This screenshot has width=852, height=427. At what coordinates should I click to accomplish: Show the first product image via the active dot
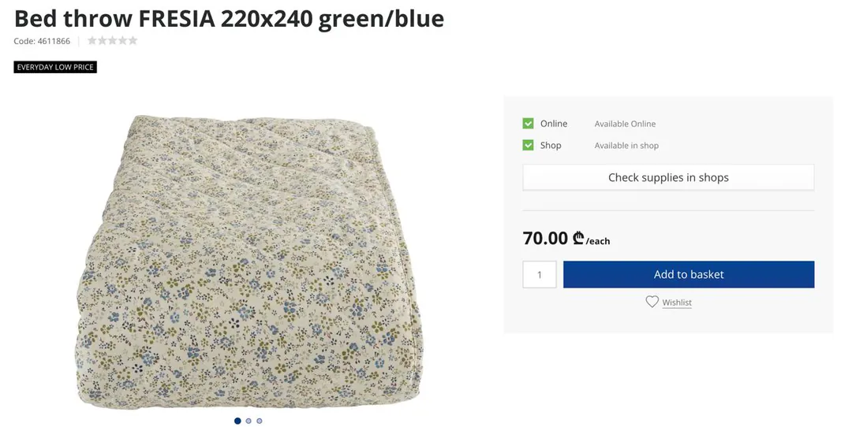click(237, 421)
